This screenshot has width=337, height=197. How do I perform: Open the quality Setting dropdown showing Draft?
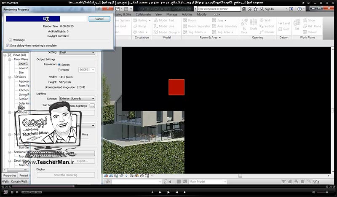[x=77, y=52]
